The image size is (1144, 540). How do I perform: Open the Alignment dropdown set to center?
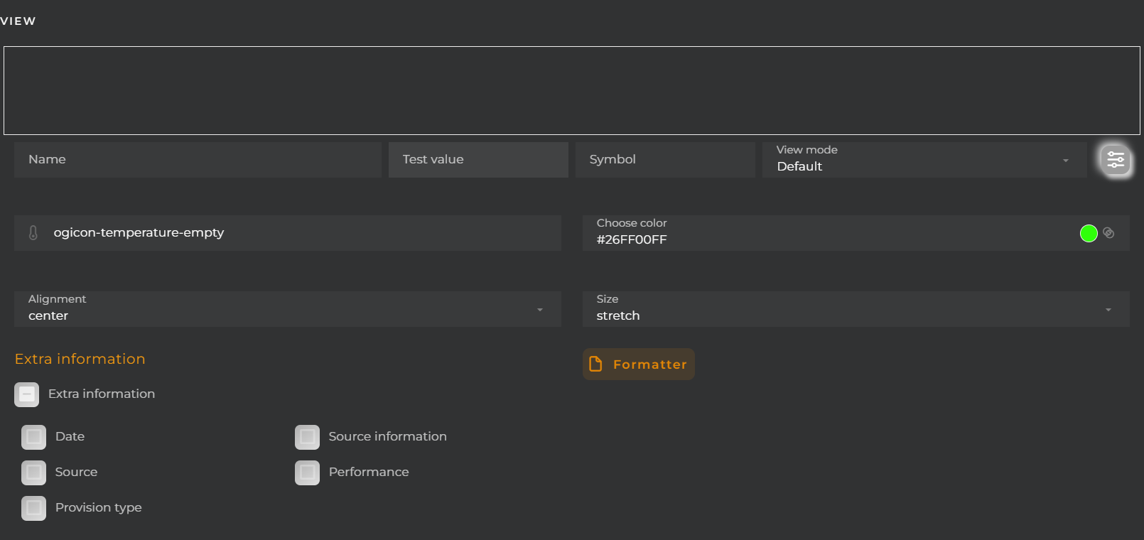(288, 309)
